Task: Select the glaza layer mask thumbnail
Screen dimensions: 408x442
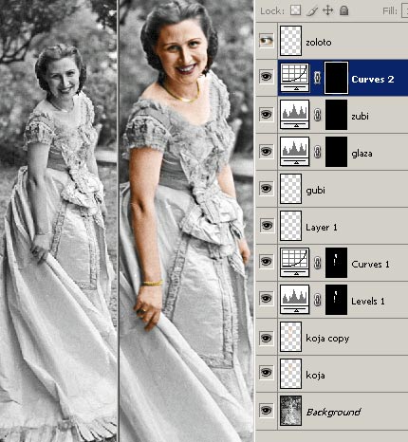Action: (336, 152)
